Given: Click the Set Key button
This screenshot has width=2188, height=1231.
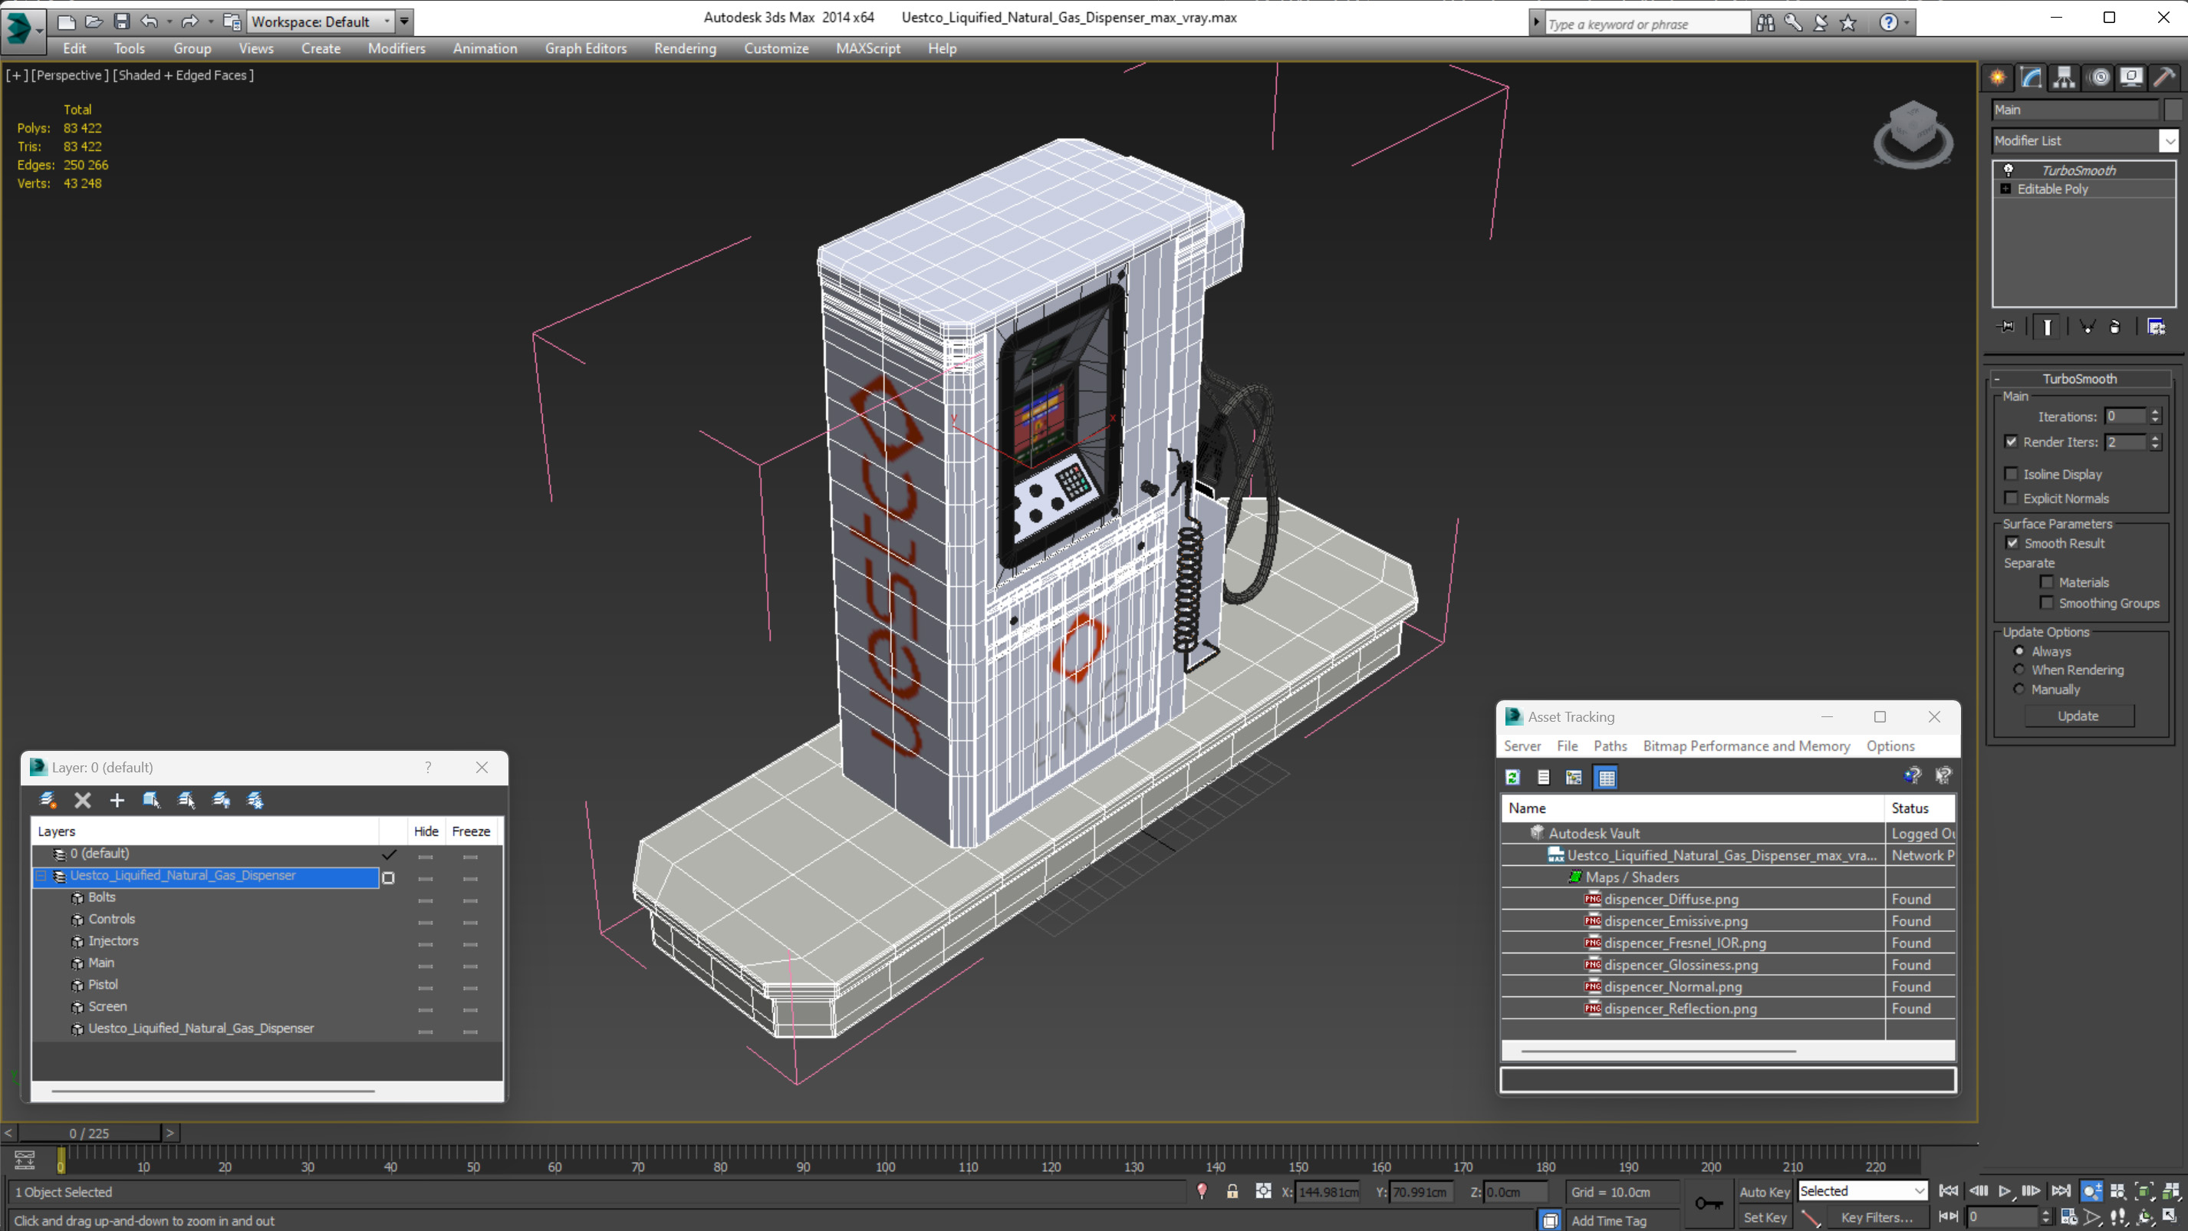Looking at the screenshot, I should pos(1764,1217).
